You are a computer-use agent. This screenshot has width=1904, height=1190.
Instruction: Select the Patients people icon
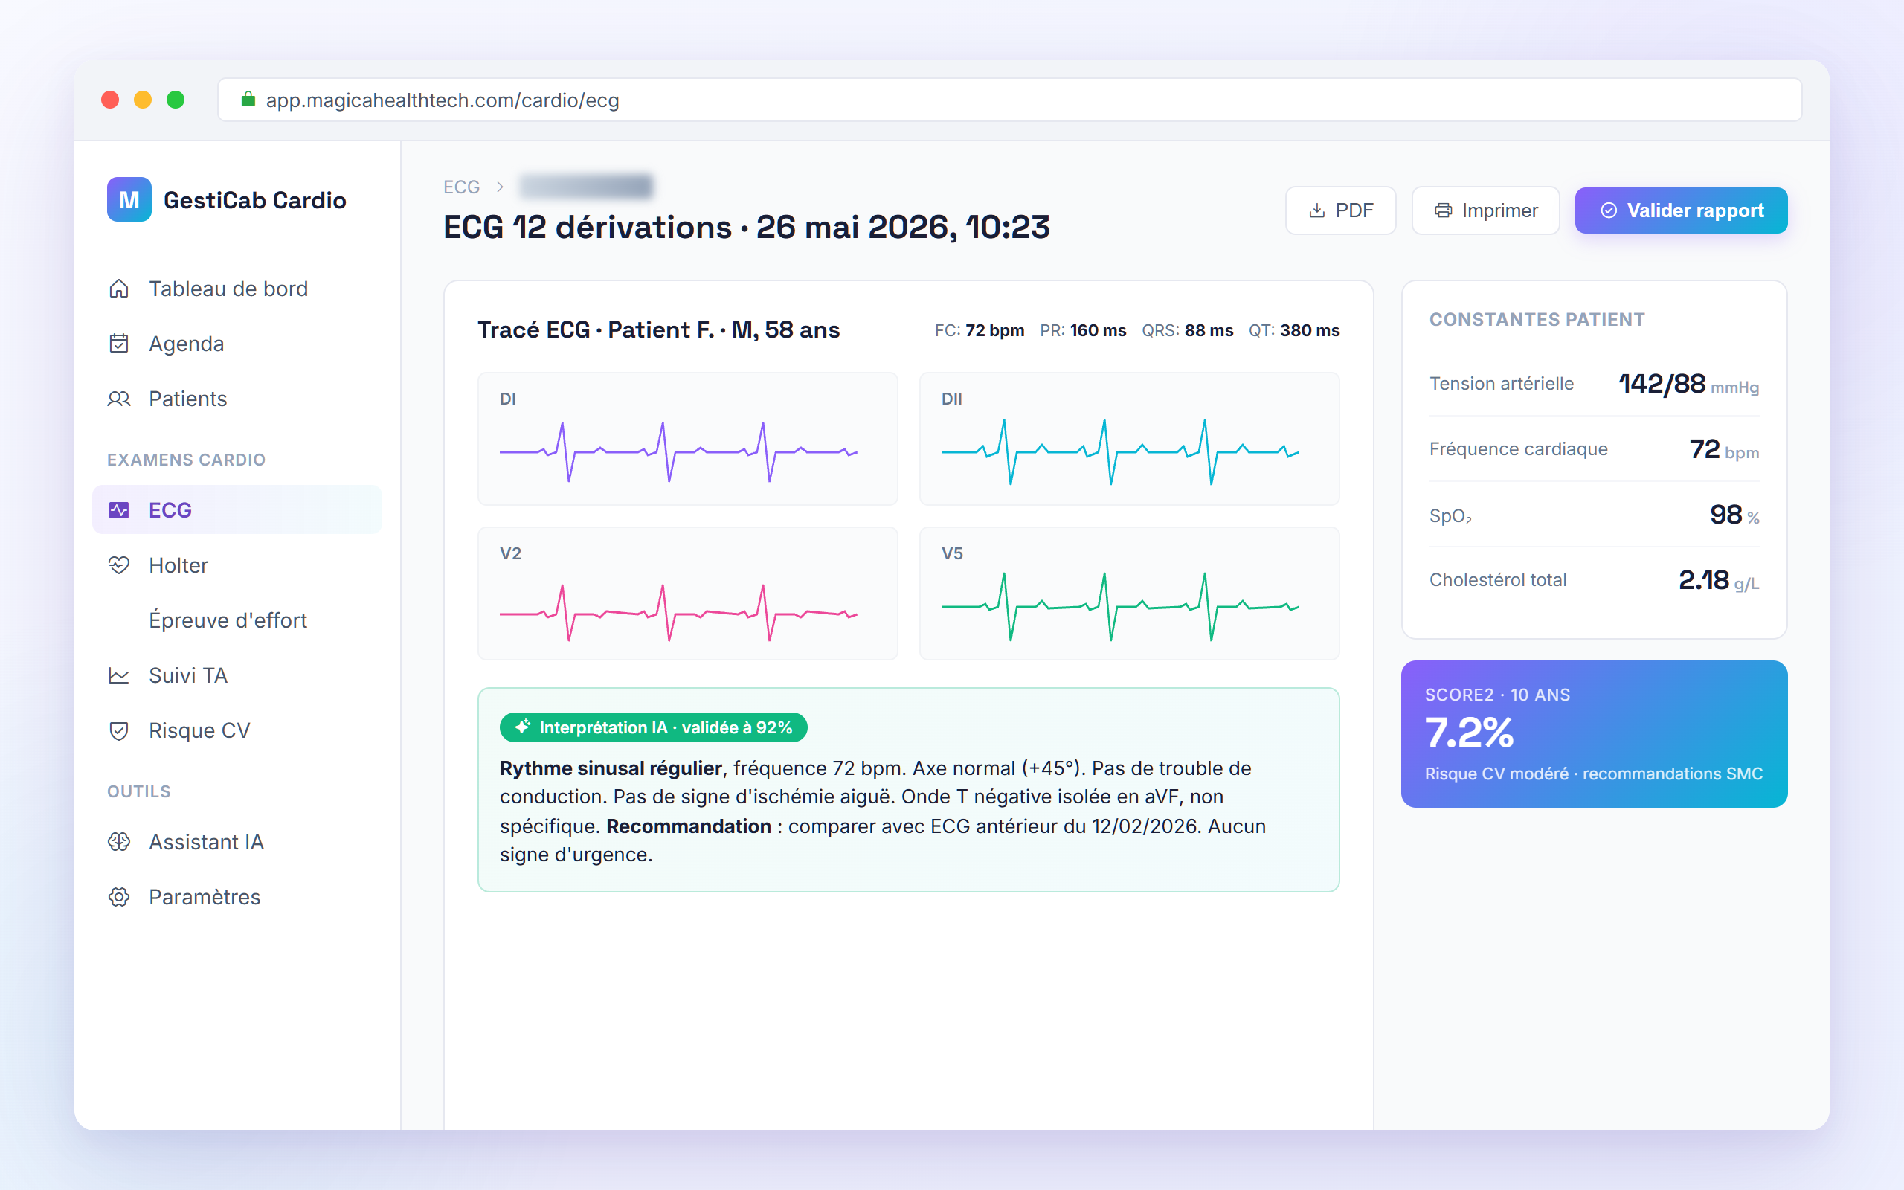(119, 399)
